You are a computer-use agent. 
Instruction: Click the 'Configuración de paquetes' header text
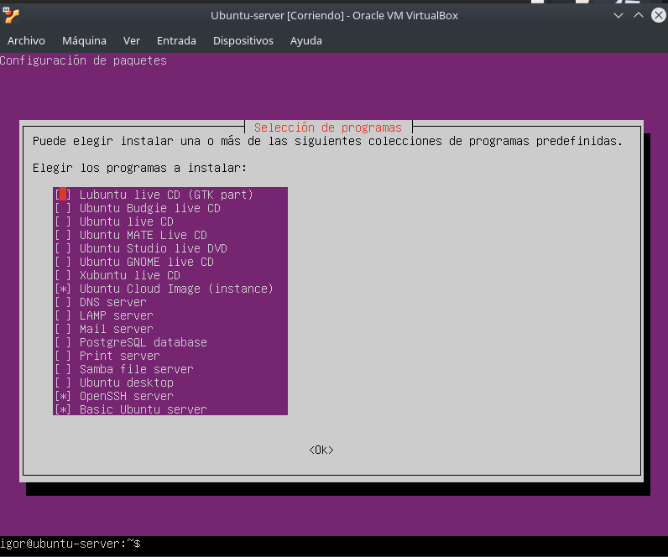[83, 60]
